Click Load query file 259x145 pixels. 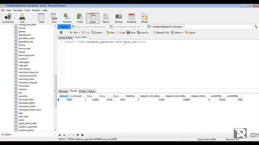121,33
